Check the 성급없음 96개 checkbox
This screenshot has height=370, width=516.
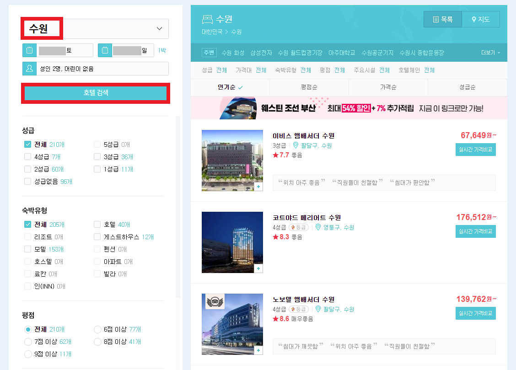point(27,181)
